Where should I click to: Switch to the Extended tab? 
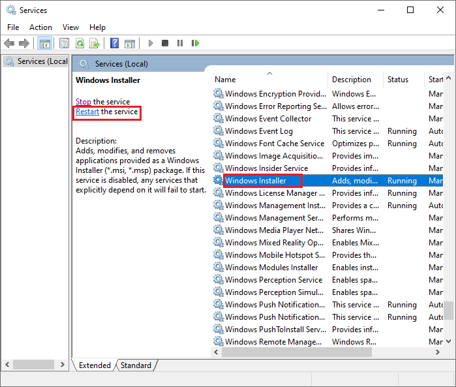[95, 365]
